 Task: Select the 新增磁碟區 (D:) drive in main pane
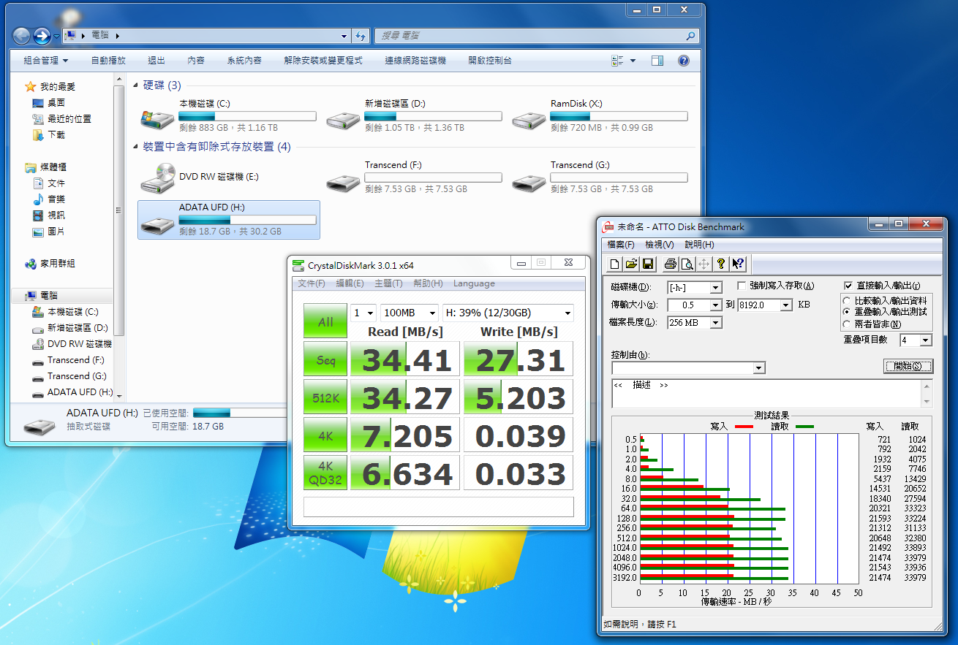414,115
